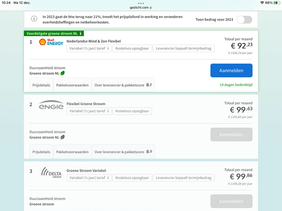The width and height of the screenshot is (282, 211).
Task: Click info icon in DELTA's Variabel tarief tag
Action: pyautogui.click(x=108, y=178)
